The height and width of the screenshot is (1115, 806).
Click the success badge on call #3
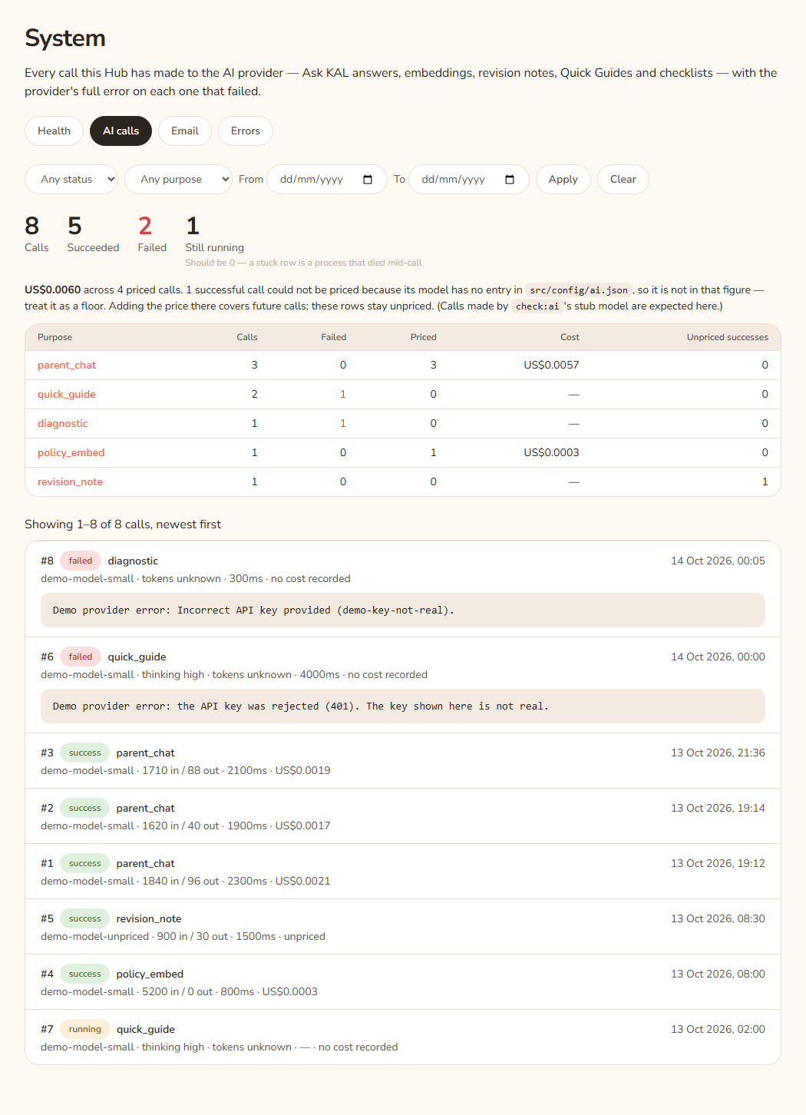click(x=85, y=753)
